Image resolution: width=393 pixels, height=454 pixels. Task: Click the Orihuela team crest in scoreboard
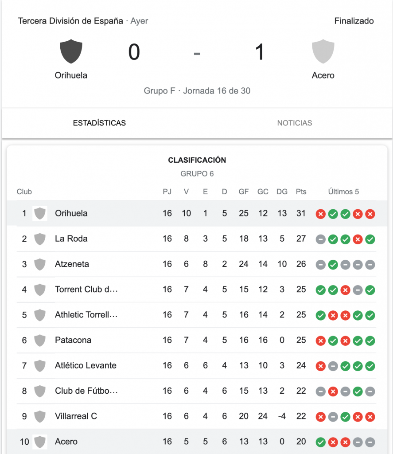click(71, 51)
